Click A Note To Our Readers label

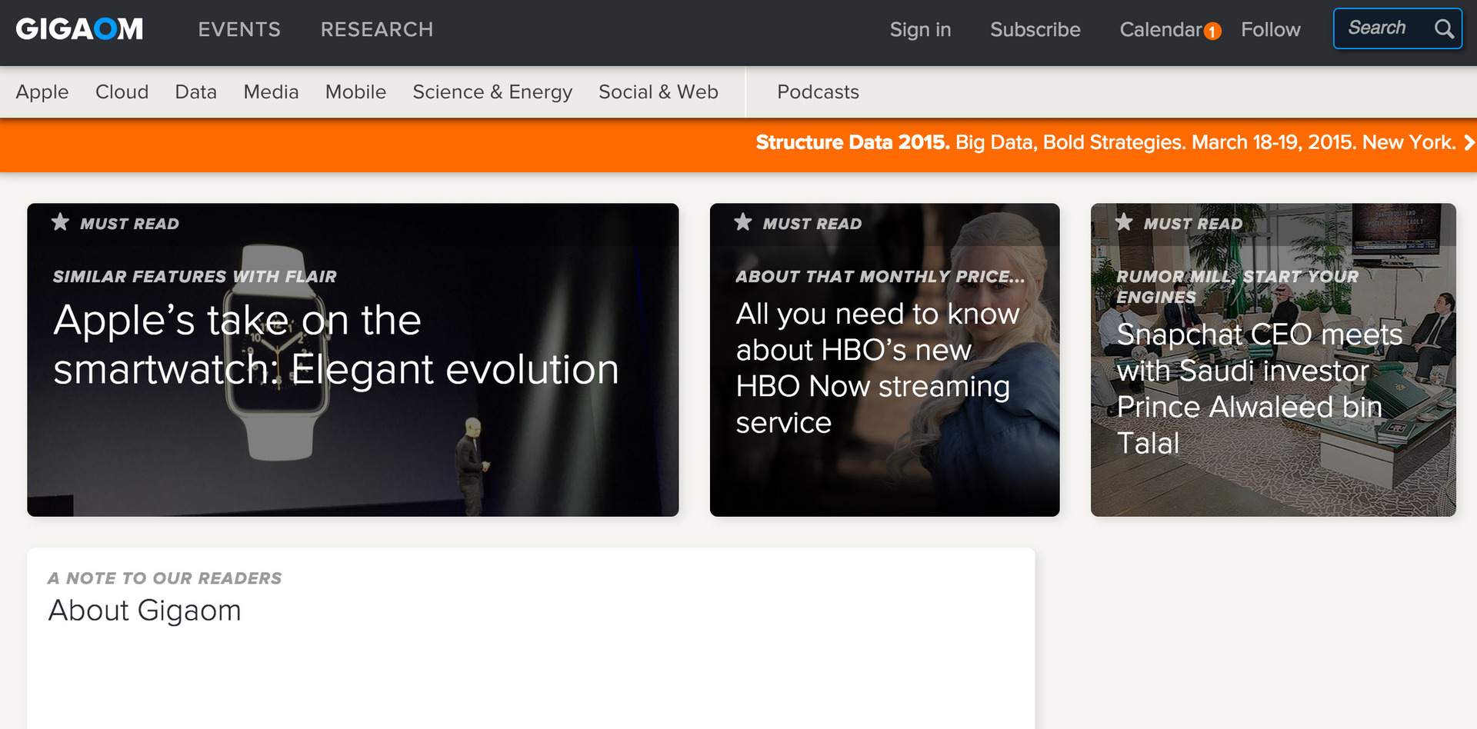point(165,578)
